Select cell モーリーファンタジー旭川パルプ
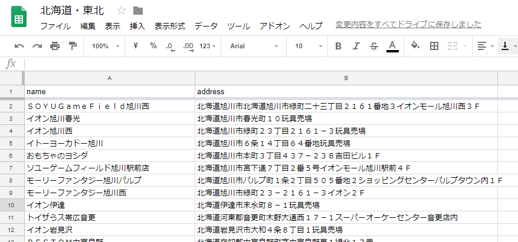Viewport: 518px width, 242px height. [110, 180]
